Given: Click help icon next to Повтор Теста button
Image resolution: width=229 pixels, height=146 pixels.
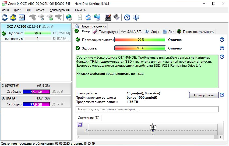Looking at the screenshot, I should point(222,95).
